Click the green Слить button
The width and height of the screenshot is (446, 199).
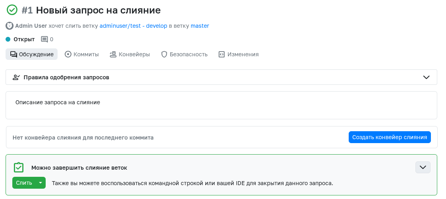(x=24, y=183)
